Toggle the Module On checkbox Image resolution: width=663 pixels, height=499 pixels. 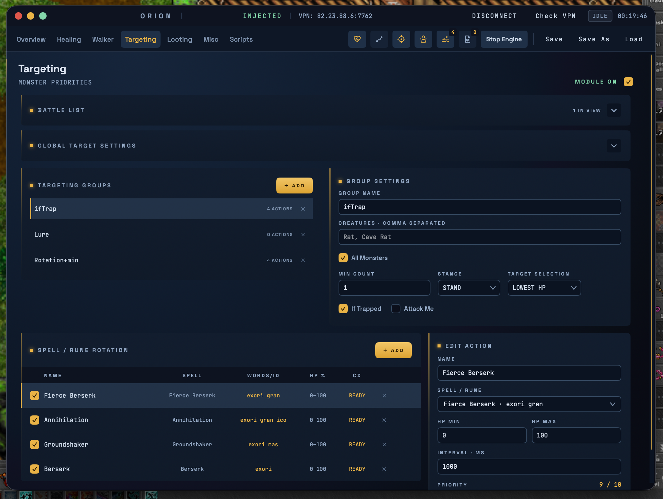(628, 82)
